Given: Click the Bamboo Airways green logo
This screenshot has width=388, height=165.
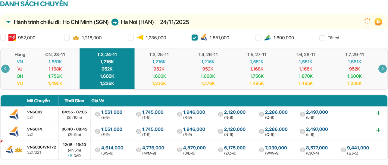Looking at the screenshot, I should coord(267,37).
